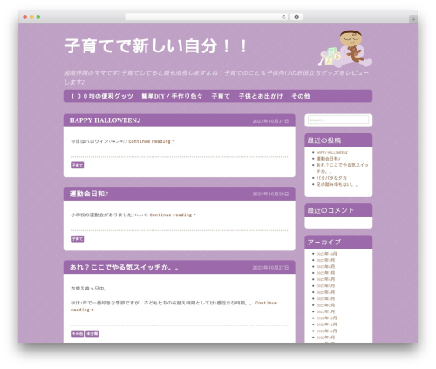Open the 2023年4月 archive link

coord(325,292)
